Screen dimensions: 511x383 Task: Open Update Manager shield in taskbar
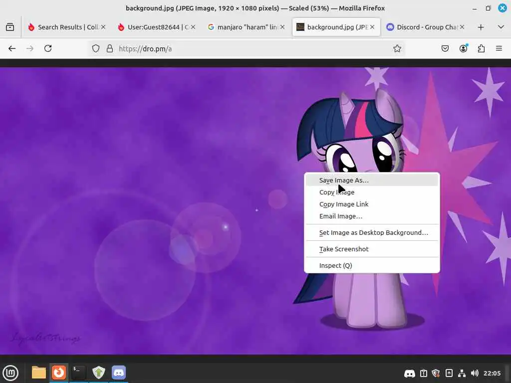click(x=99, y=373)
